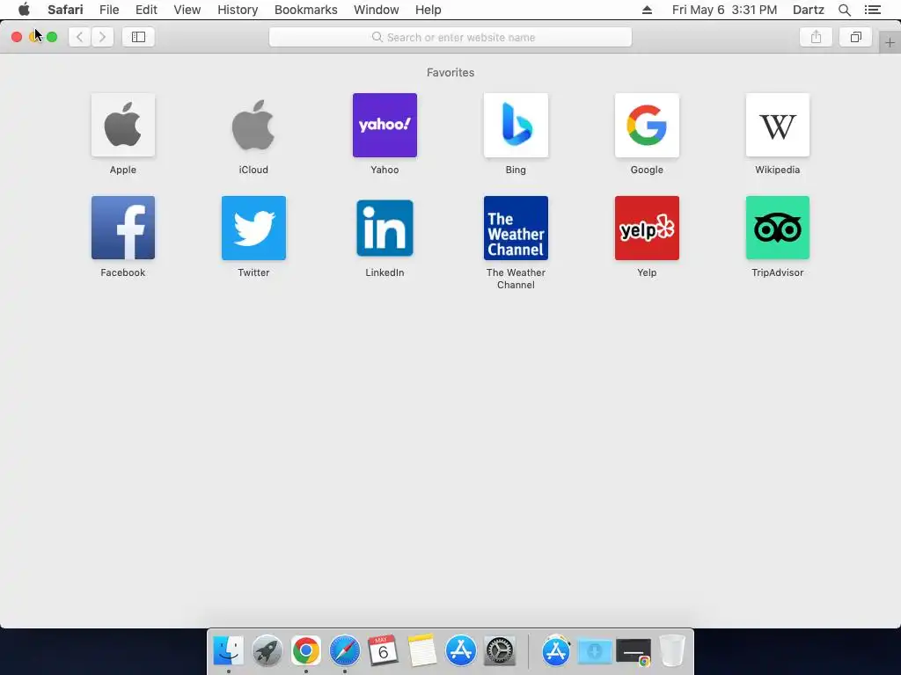Click the Safari compass icon in the Dock
Screen dimensions: 901x675
tap(344, 651)
